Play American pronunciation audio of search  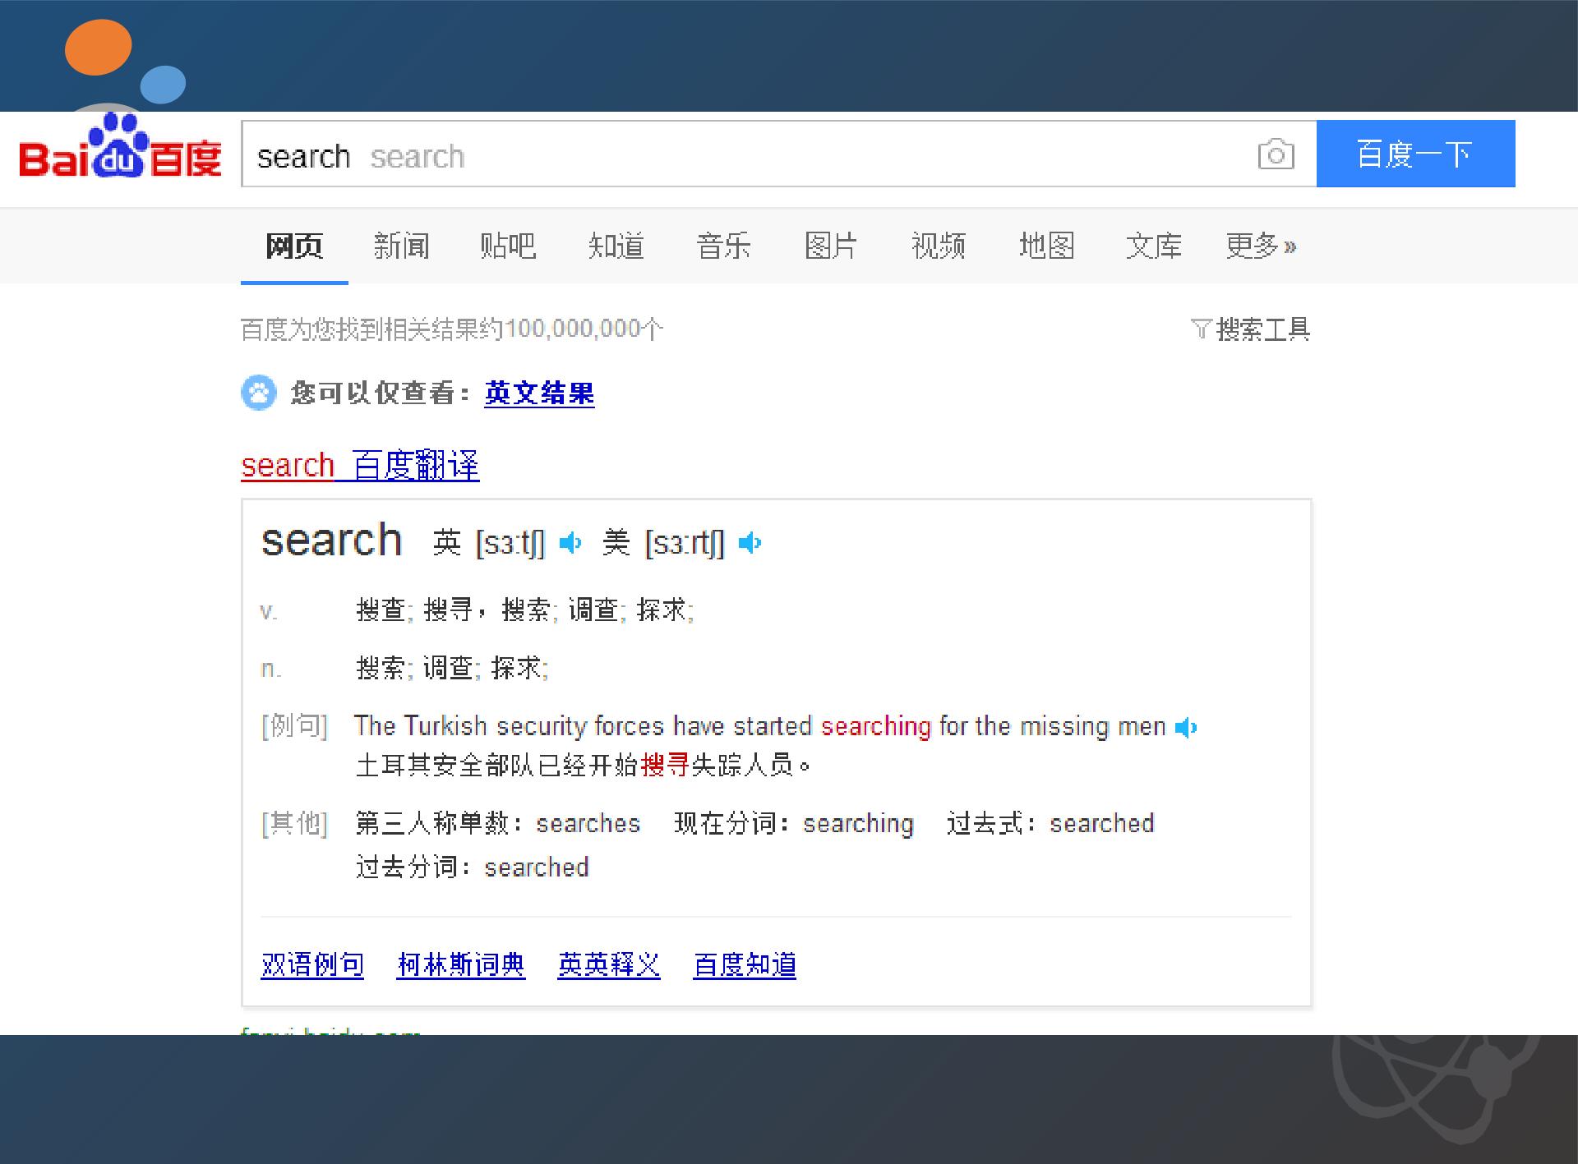(750, 543)
